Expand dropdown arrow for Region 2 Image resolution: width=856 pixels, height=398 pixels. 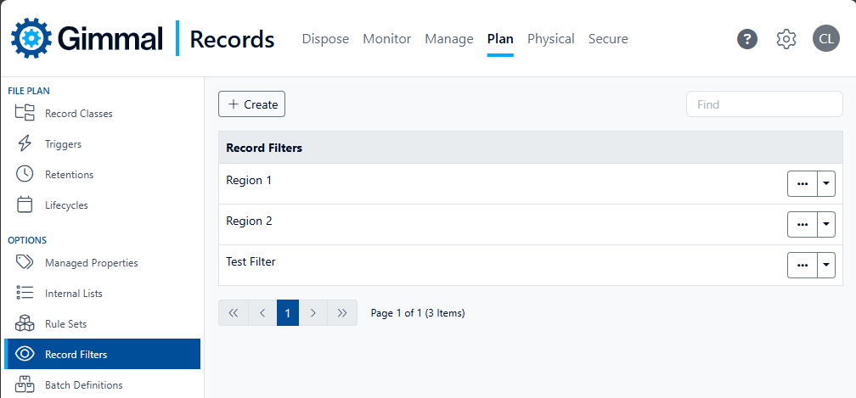point(826,225)
